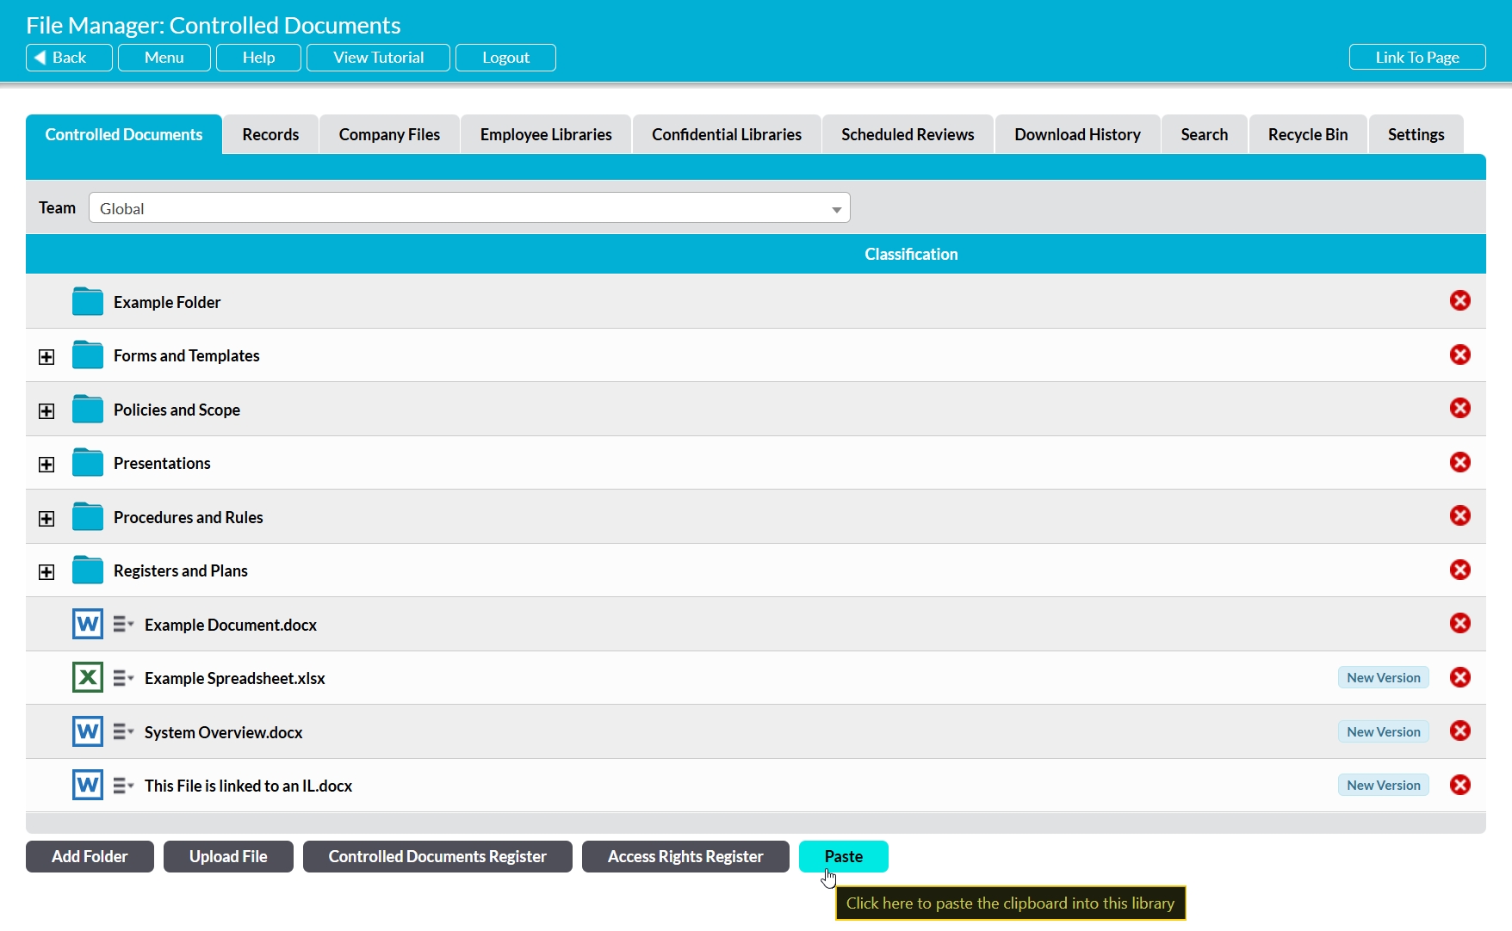The height and width of the screenshot is (931, 1512).
Task: Open the Scheduled Reviews tab
Action: coord(908,135)
